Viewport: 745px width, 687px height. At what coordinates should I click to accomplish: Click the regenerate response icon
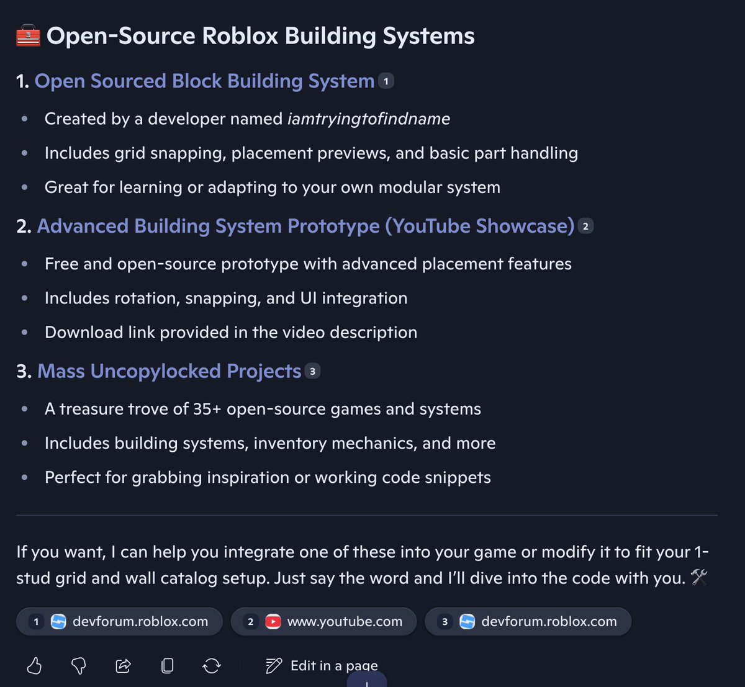point(212,666)
